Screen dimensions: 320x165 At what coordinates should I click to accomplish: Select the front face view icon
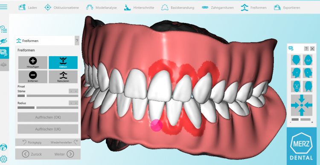296,86
